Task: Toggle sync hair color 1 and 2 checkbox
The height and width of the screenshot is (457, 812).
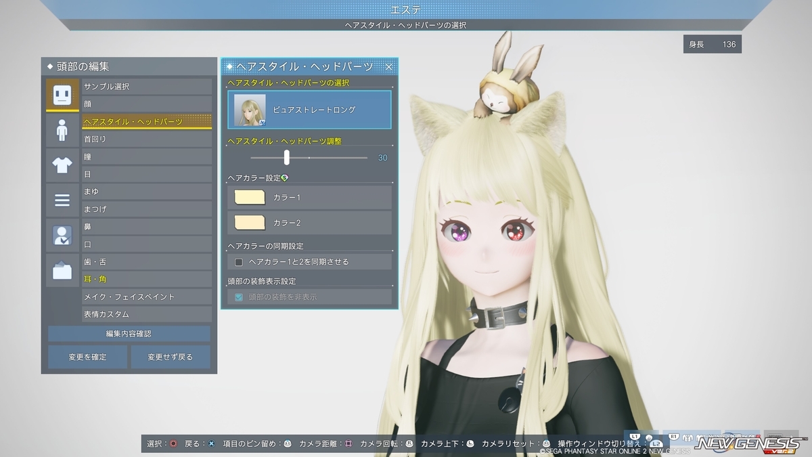Action: point(239,262)
